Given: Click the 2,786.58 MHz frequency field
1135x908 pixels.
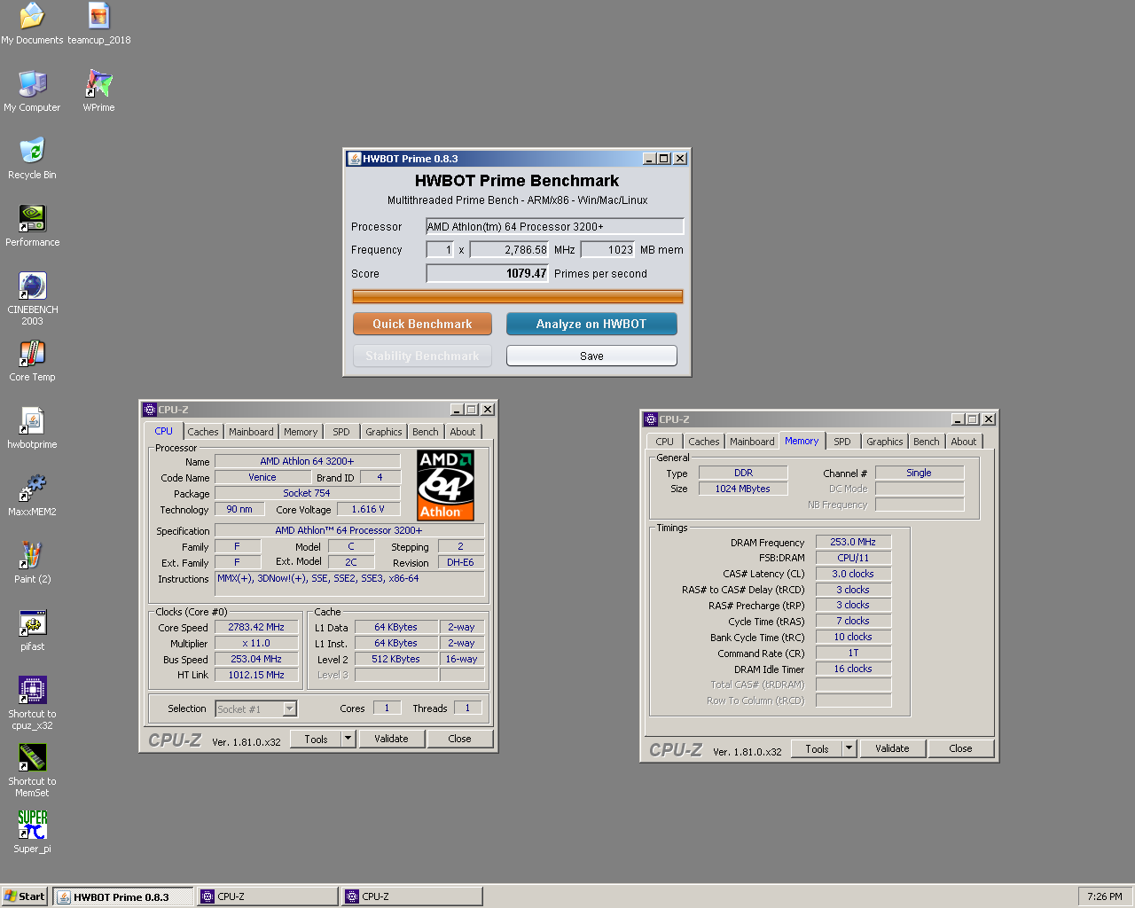Looking at the screenshot, I should click(x=509, y=250).
